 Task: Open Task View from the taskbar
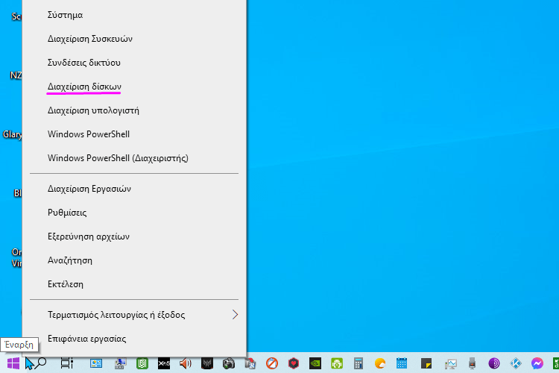66,363
